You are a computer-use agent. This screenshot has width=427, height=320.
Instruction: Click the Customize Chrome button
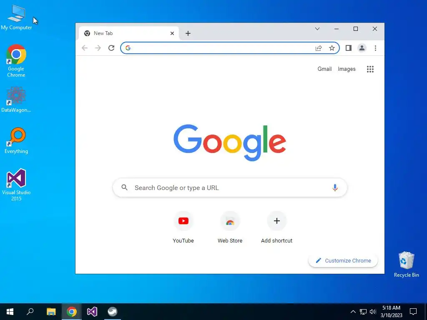pos(343,261)
